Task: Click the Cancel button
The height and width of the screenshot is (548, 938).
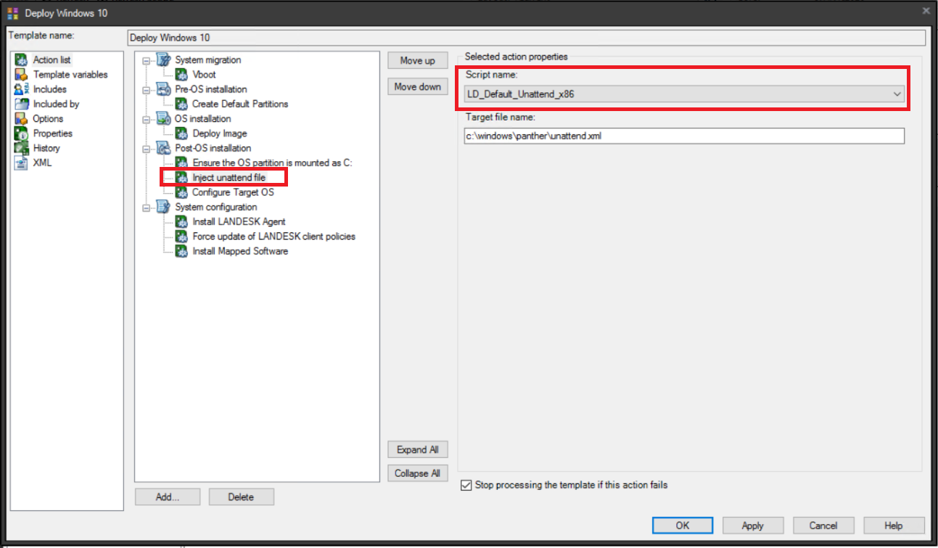Action: (x=823, y=526)
